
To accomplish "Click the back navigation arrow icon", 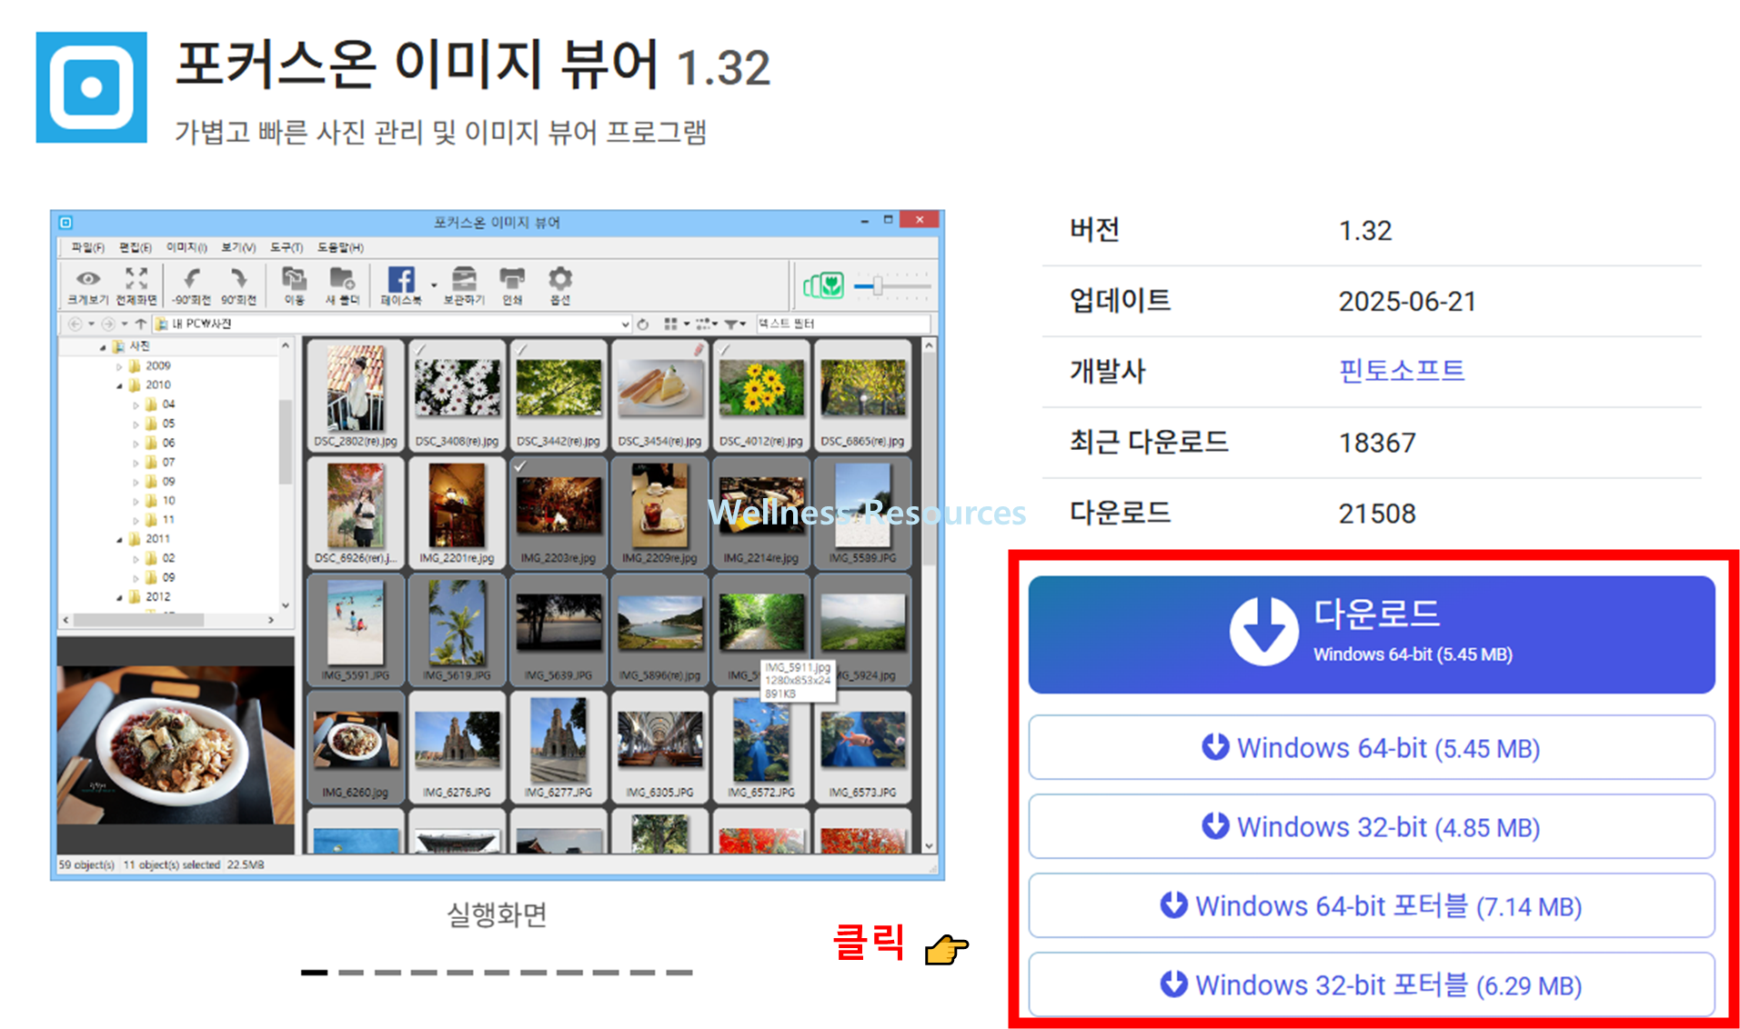I will 75,324.
